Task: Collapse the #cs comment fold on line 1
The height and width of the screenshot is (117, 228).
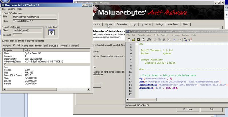Action: point(137,44)
